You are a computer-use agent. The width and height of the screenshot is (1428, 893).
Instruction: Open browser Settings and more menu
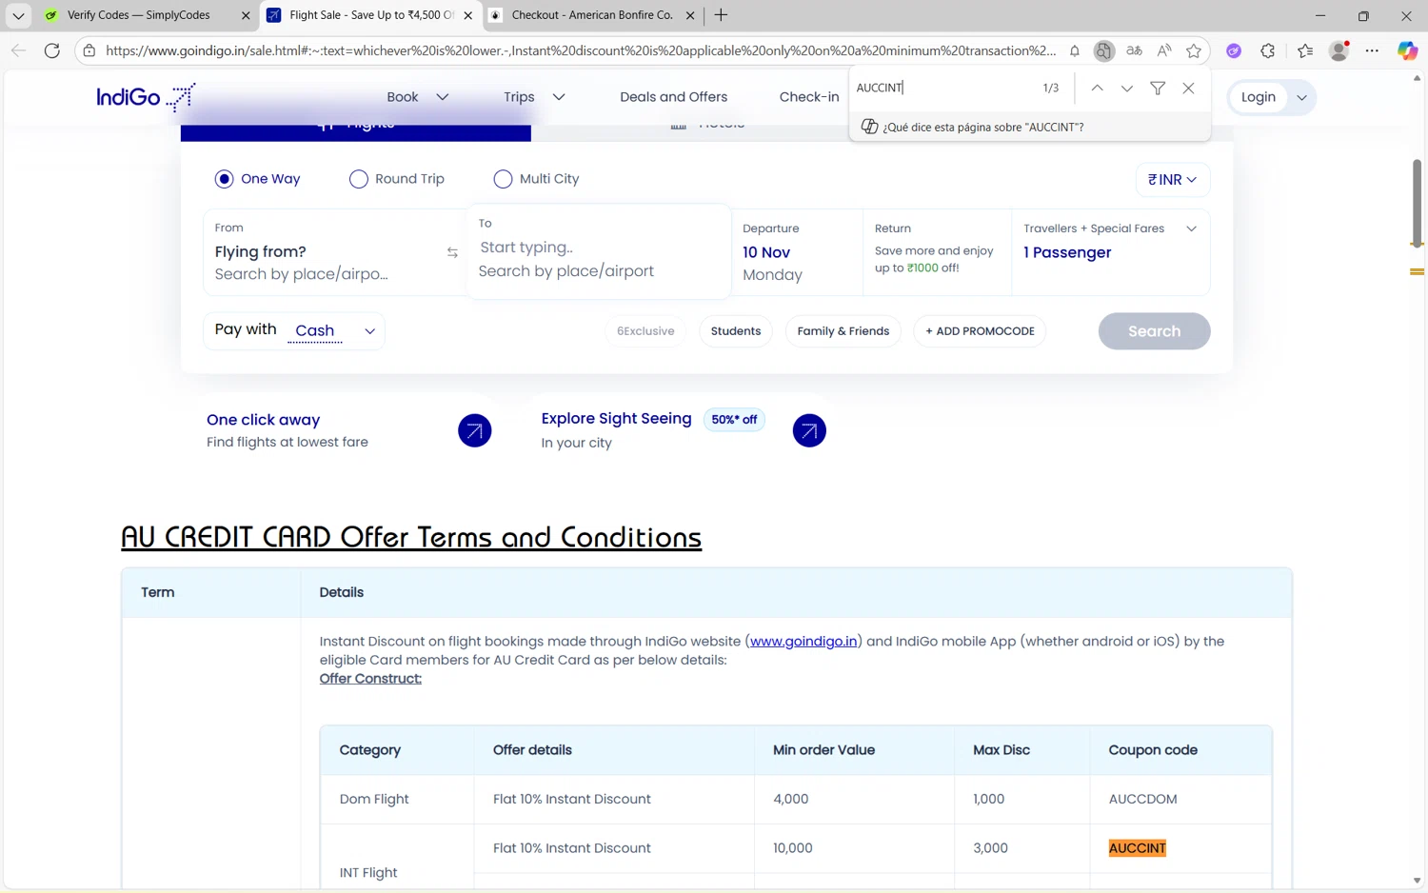click(x=1372, y=50)
